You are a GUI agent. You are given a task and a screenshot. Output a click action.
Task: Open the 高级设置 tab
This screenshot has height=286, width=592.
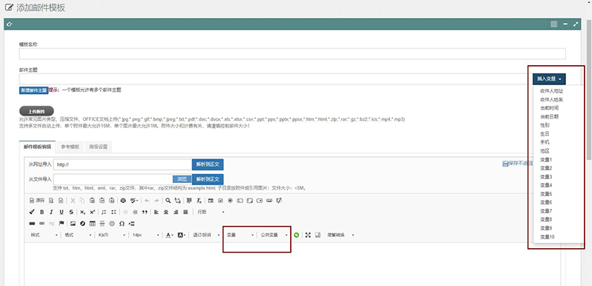(98, 147)
